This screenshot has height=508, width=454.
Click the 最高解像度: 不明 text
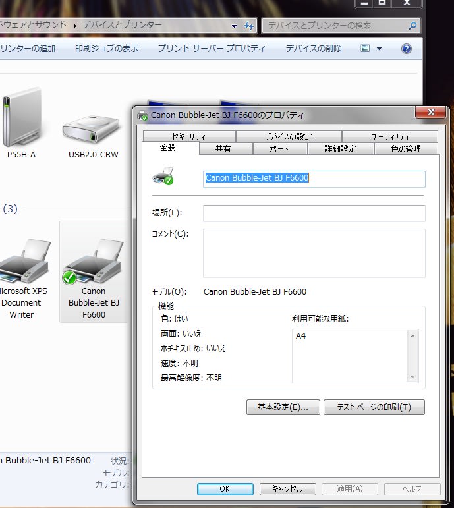point(191,378)
